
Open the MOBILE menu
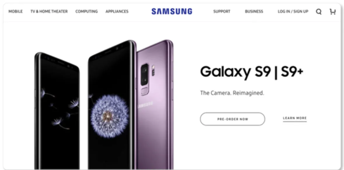click(x=15, y=11)
